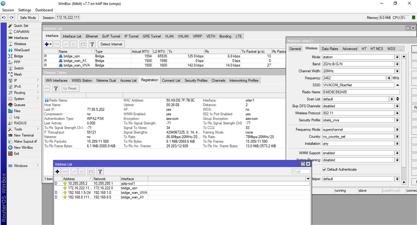This screenshot has width=417, height=225.
Task: Toggle Default Authenticate checkbox
Action: tap(324, 169)
